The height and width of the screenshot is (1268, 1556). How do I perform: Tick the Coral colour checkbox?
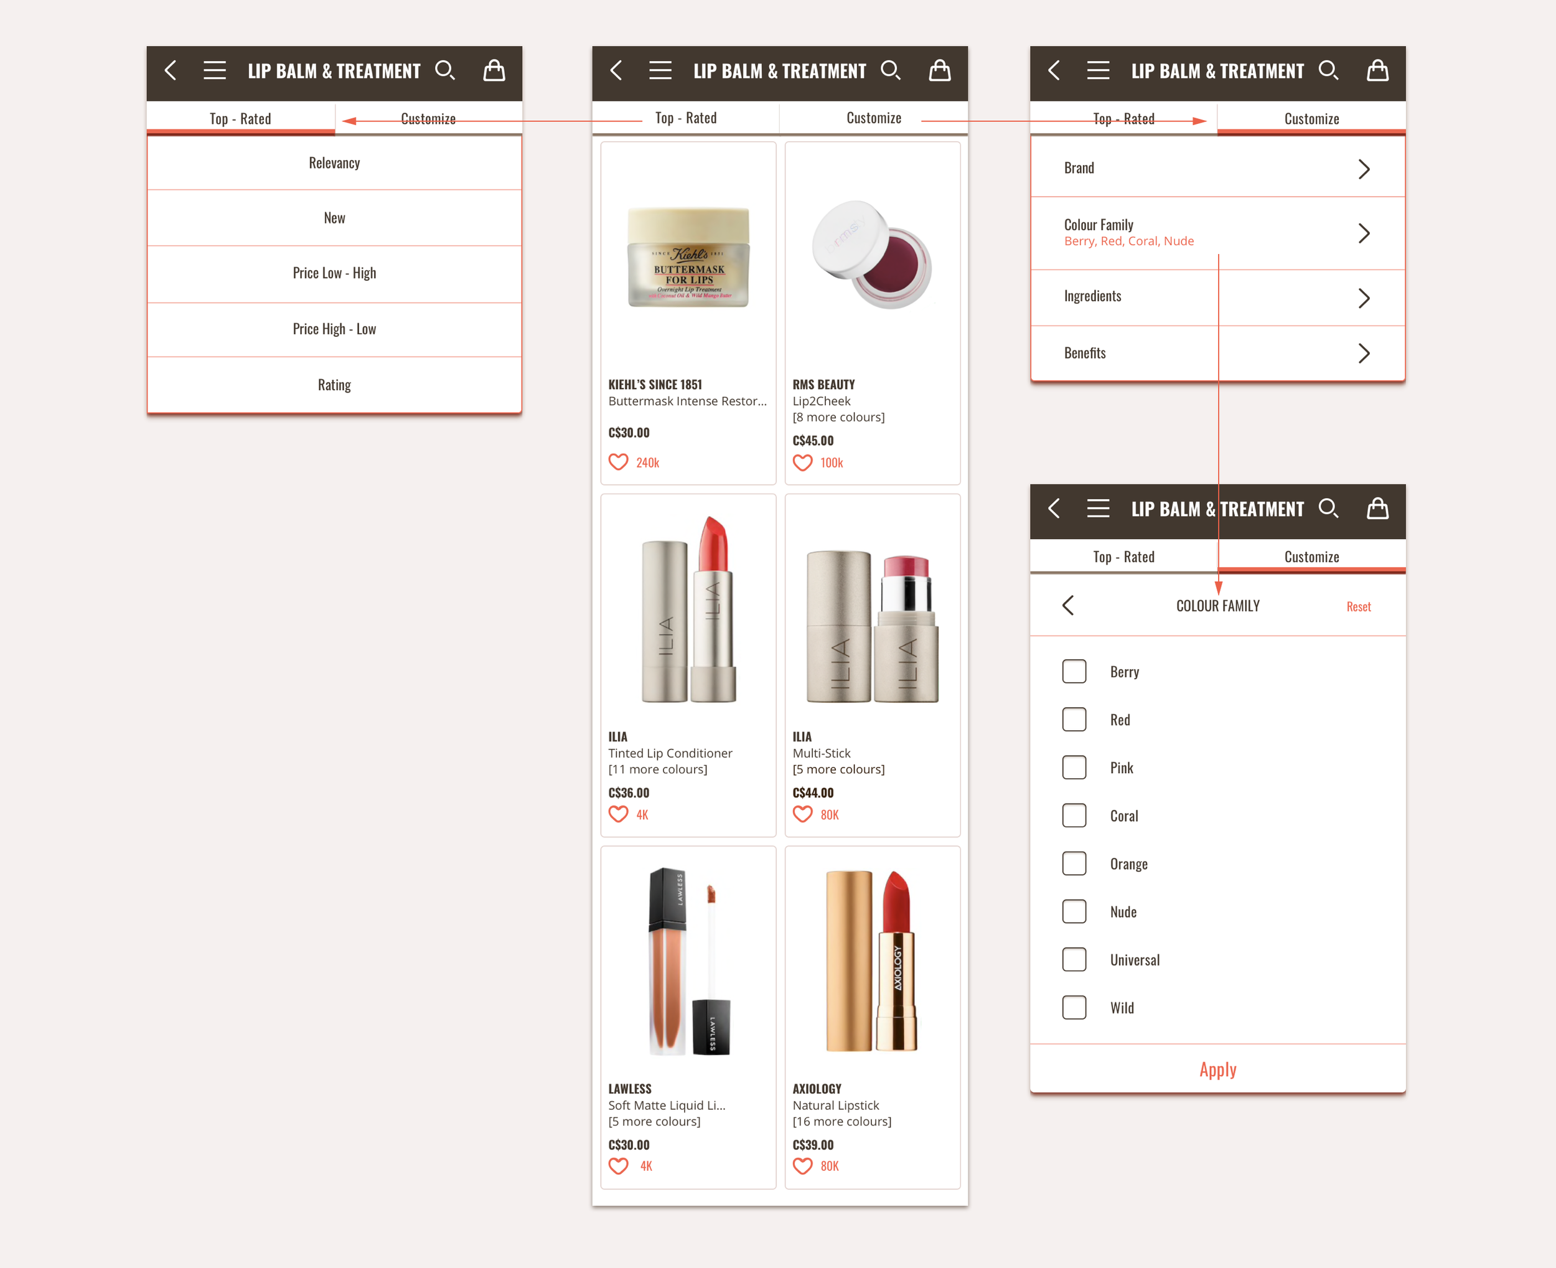(1074, 815)
